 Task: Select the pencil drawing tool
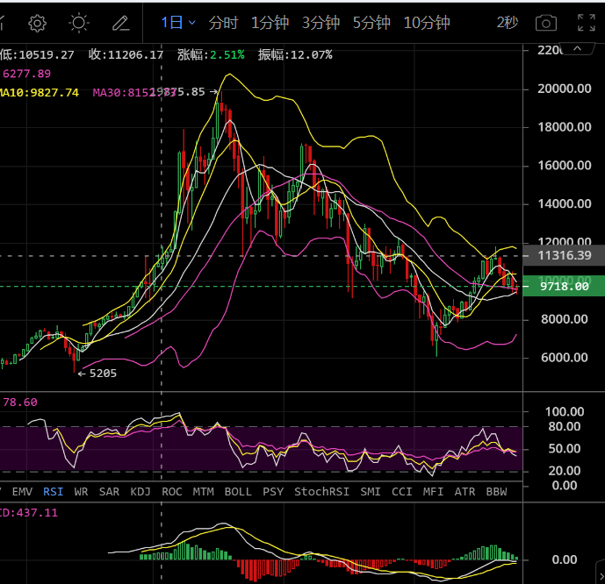(x=121, y=23)
